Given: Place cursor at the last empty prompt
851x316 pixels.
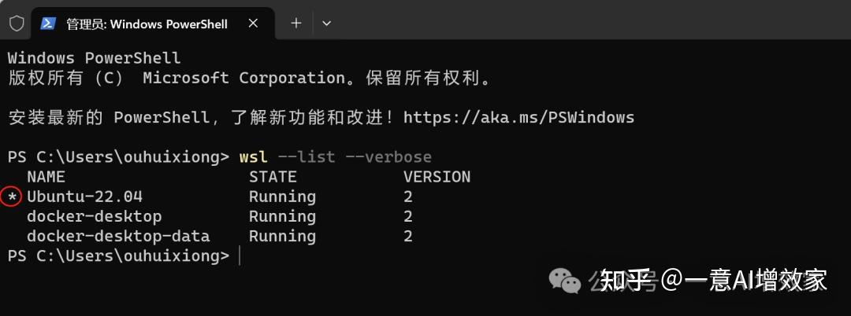Looking at the screenshot, I should tap(240, 255).
